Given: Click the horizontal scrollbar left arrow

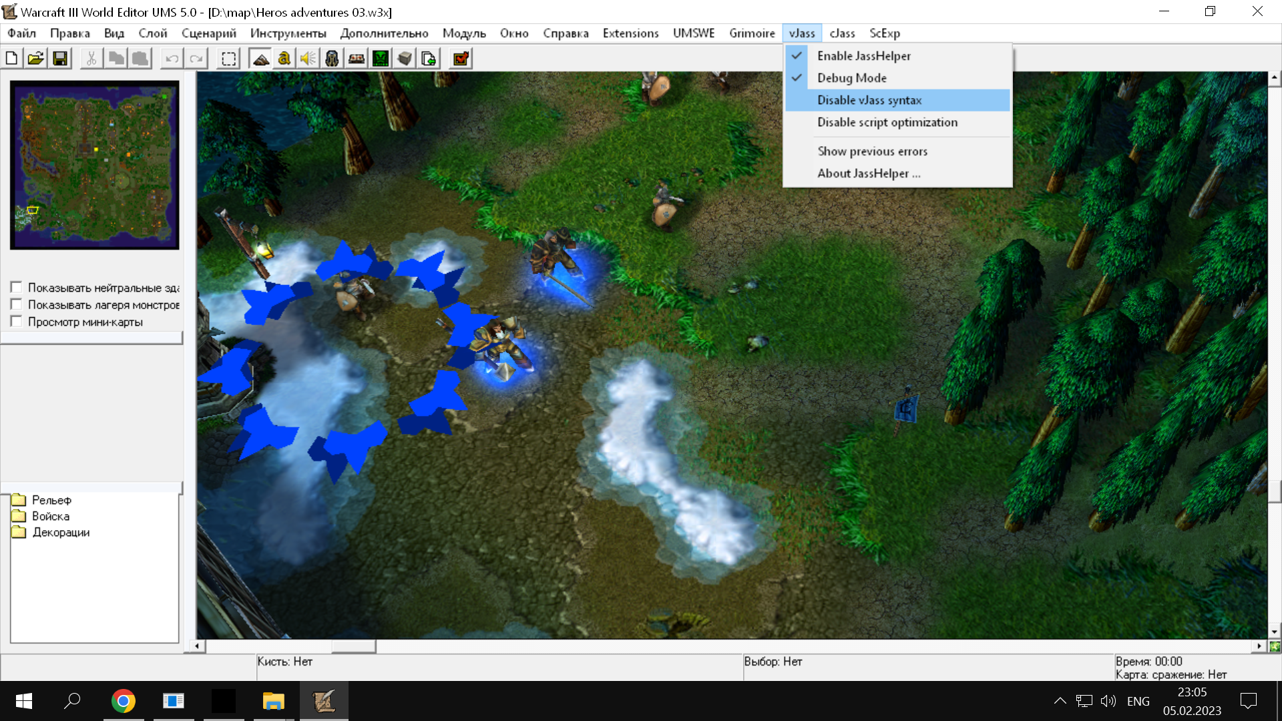Looking at the screenshot, I should pos(197,646).
